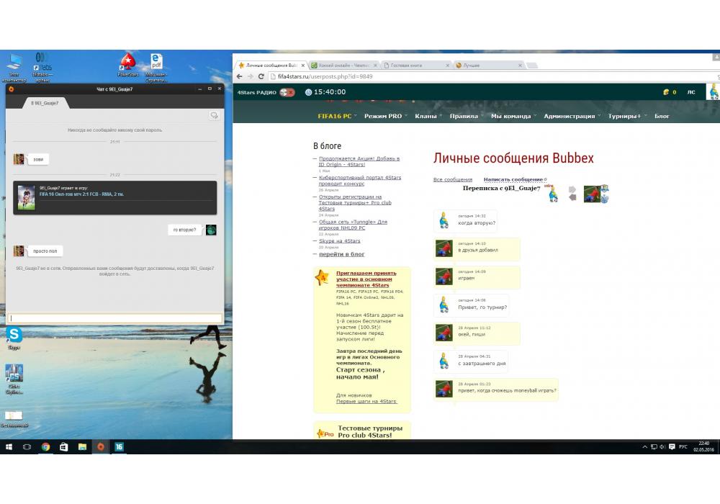Screen dimensions: 720x504
Task: Click the FIFA 16 game cover in chat
Action: 26,197
